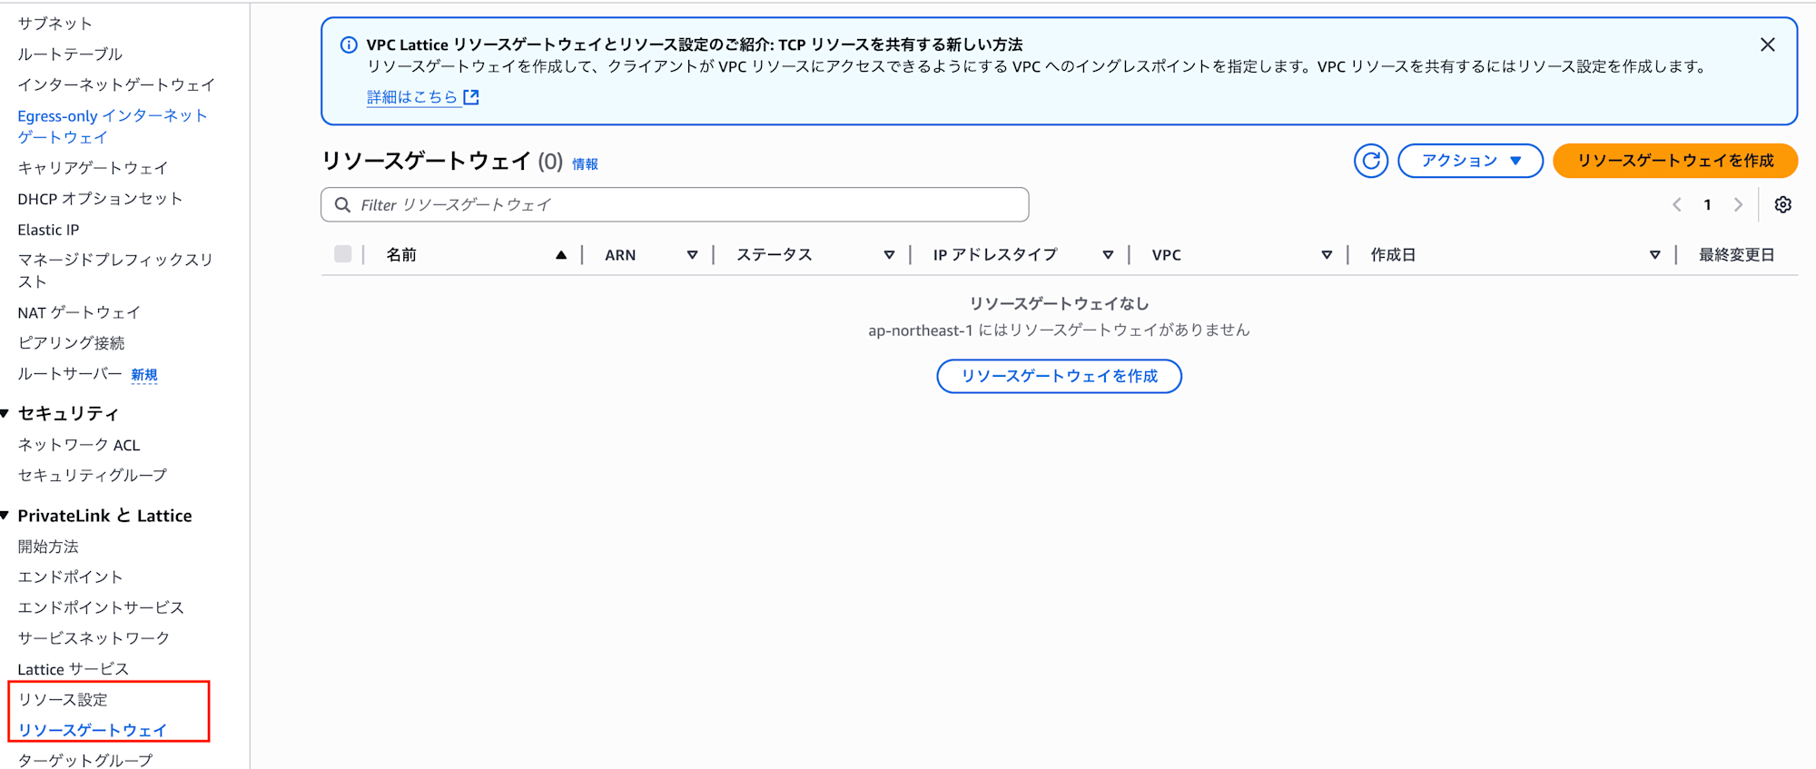
Task: Go to previous page arrow
Action: pyautogui.click(x=1677, y=205)
